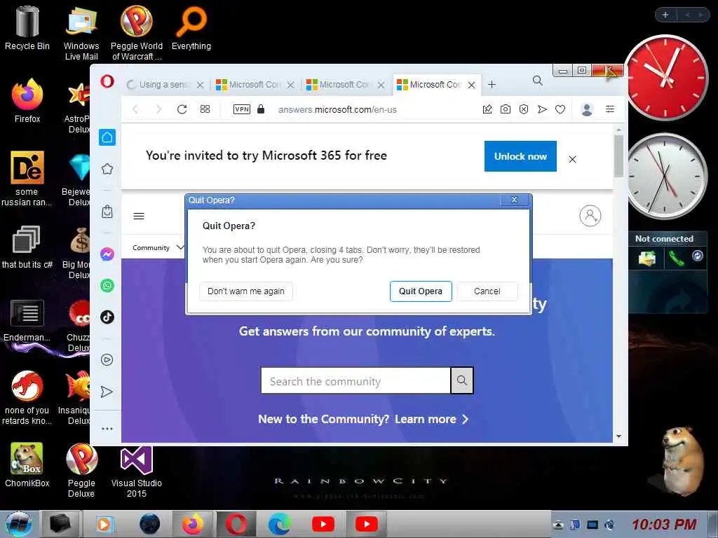Click the green phone icon in gadget
The height and width of the screenshot is (538, 718).
[x=677, y=258]
